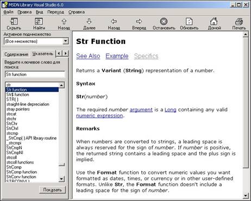Open the Справка menu

pos(77,12)
